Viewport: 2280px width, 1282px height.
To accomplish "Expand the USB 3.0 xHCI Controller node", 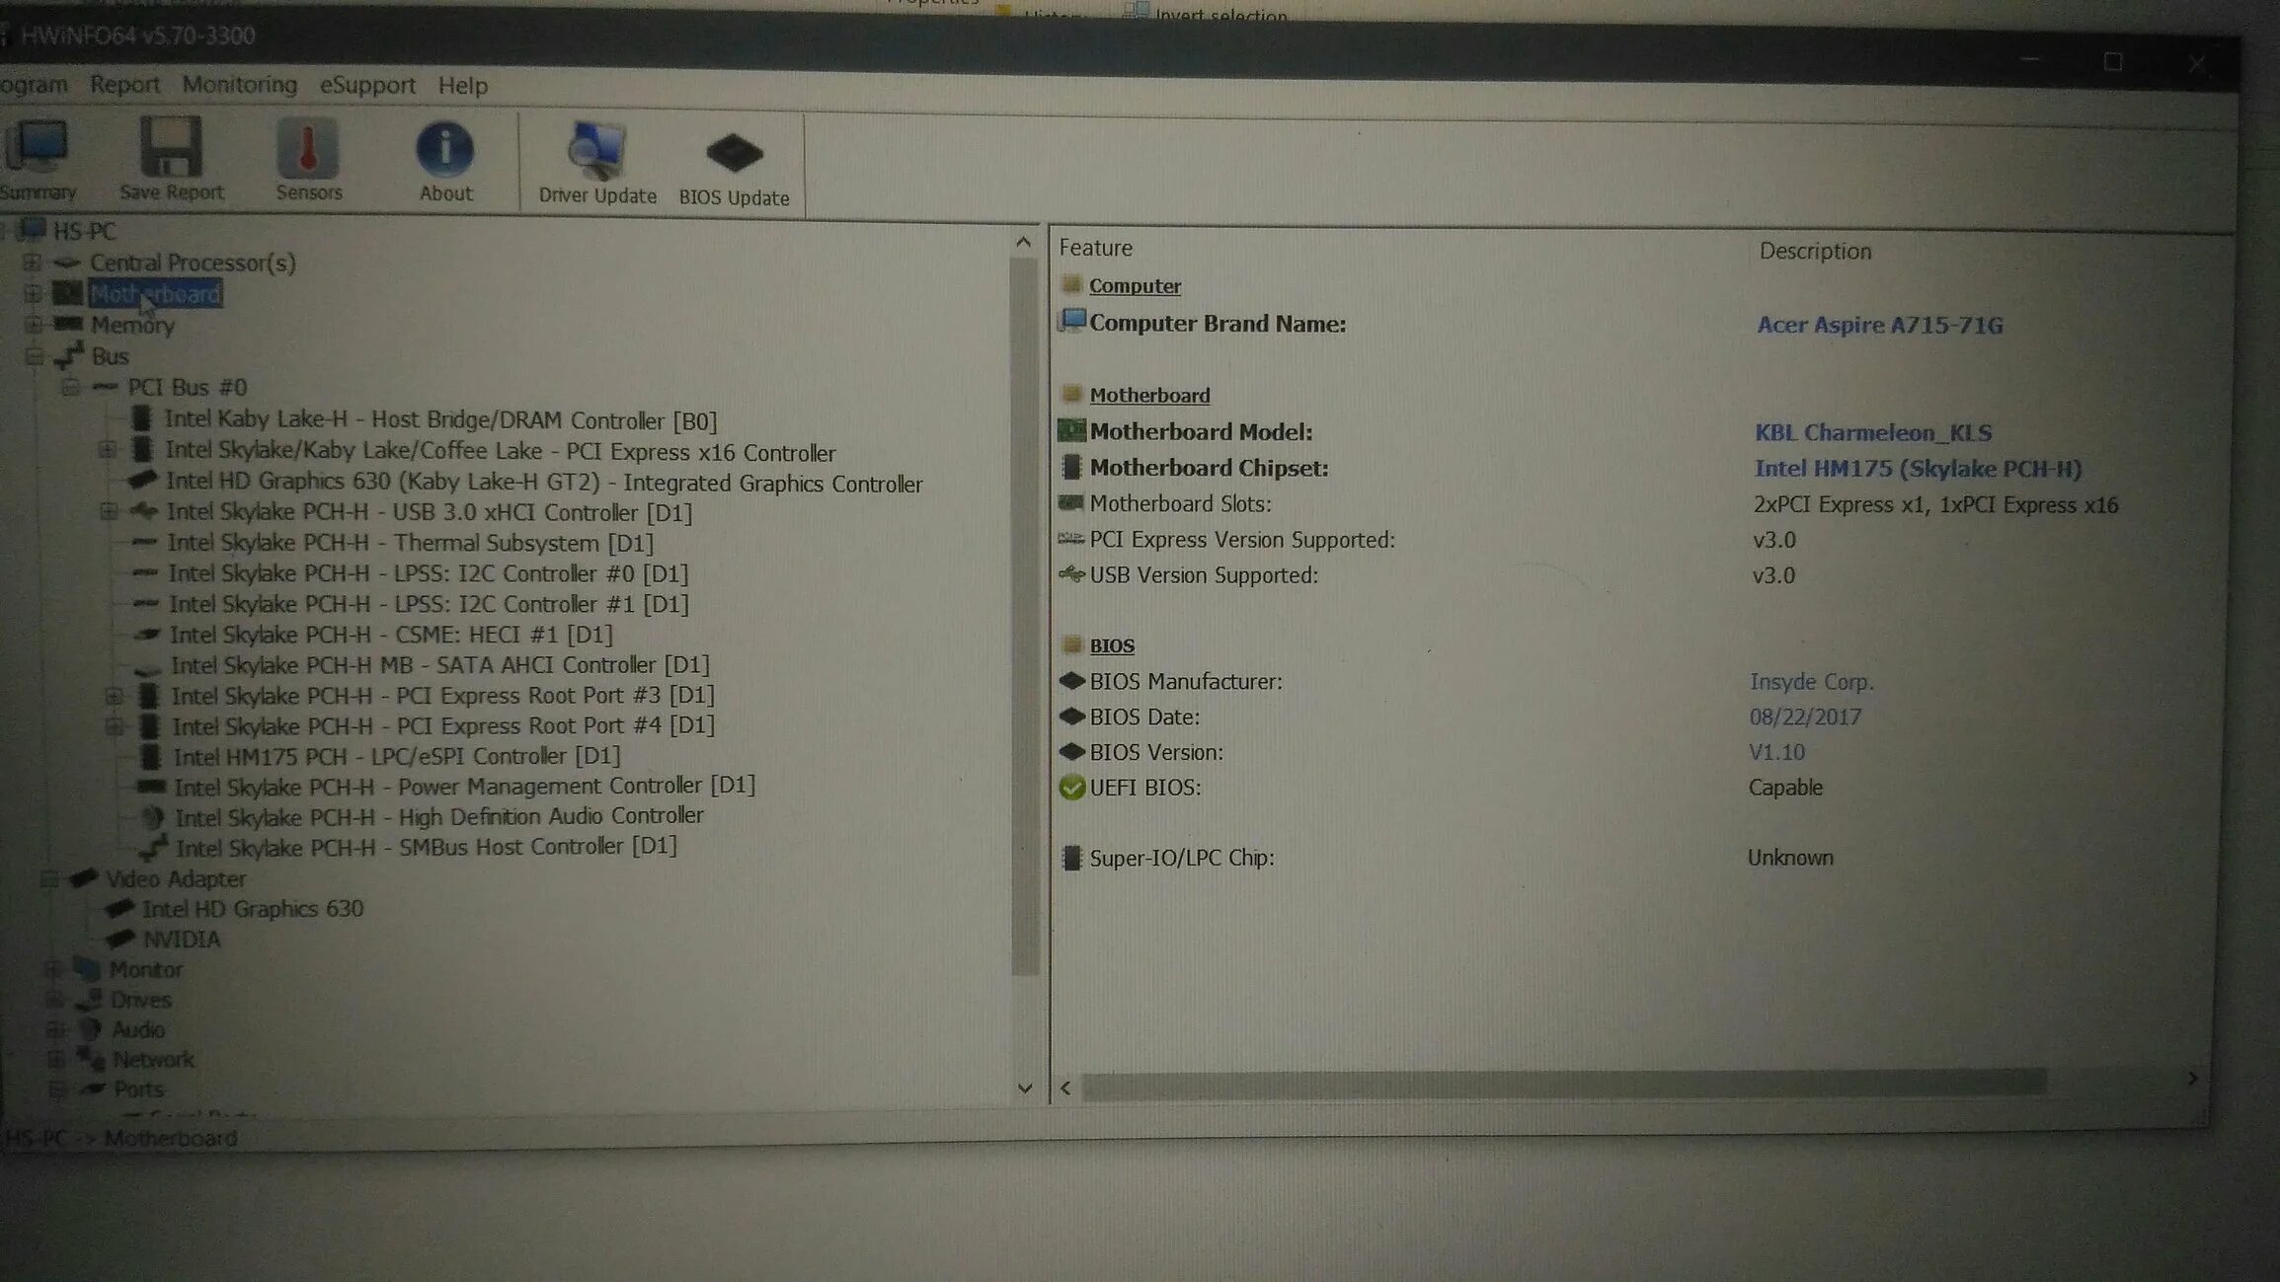I will 109,511.
